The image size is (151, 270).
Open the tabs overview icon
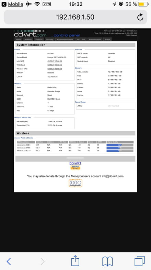point(140,261)
